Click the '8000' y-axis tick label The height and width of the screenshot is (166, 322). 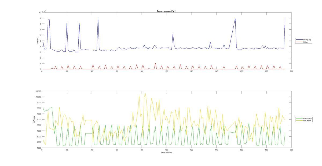point(38,108)
